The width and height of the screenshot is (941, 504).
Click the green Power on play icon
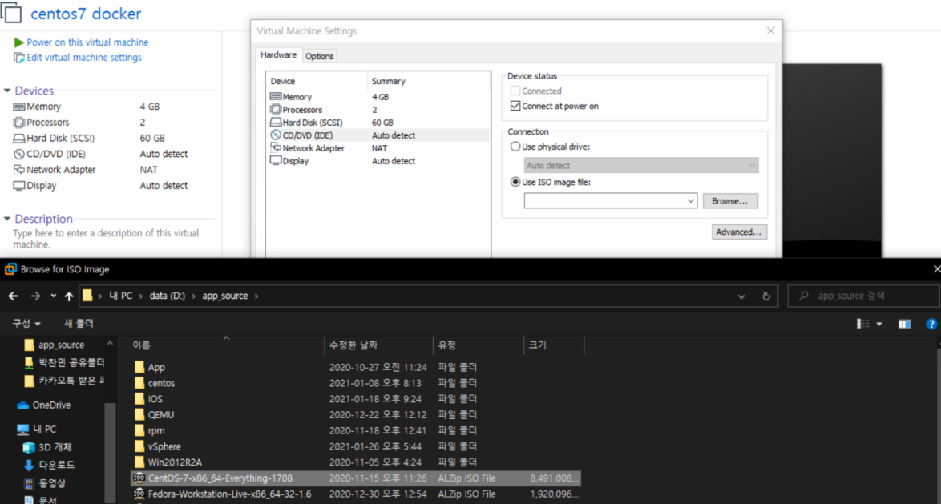pos(19,42)
